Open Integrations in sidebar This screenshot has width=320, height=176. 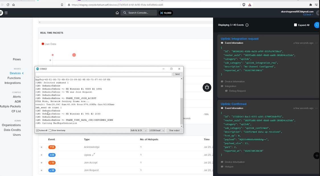tap(13, 83)
